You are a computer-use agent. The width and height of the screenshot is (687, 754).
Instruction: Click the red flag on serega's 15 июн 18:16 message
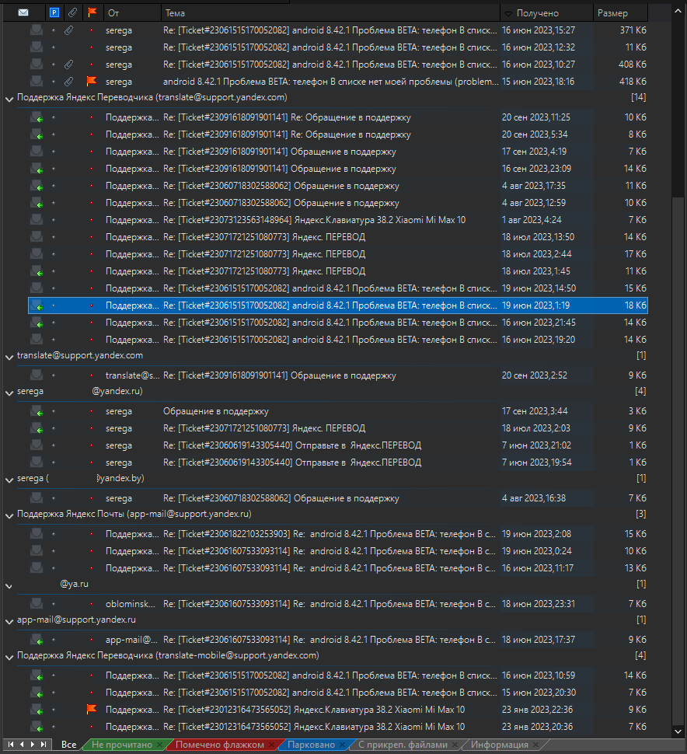click(92, 82)
